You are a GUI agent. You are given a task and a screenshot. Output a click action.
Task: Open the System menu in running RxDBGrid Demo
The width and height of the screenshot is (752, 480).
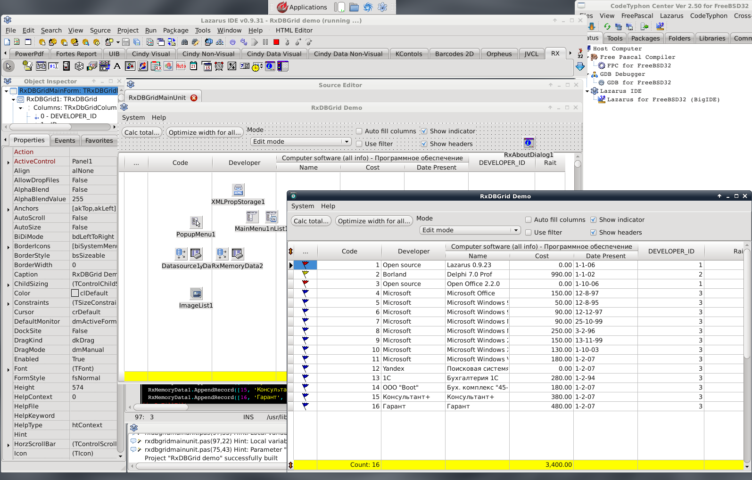pos(303,206)
